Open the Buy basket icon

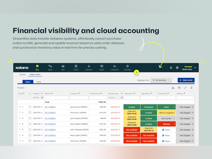pos(63,66)
